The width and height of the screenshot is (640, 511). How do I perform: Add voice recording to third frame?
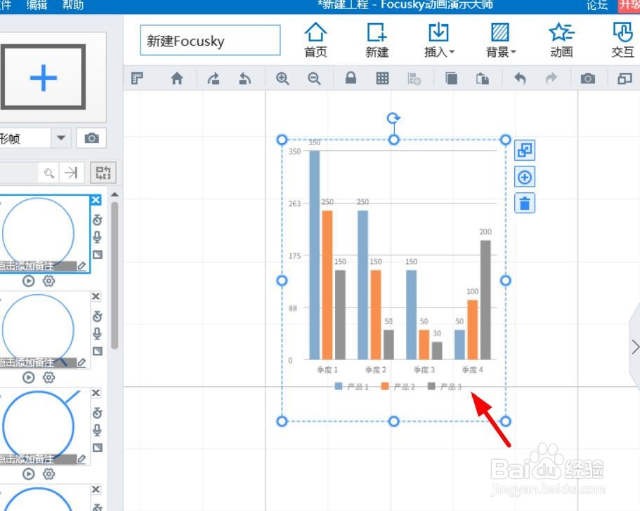(97, 431)
